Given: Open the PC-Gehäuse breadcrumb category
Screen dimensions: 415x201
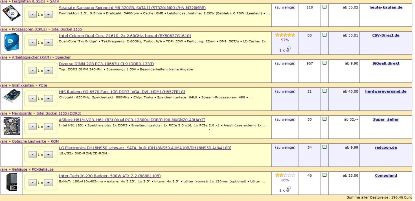Looking at the screenshot, I should tap(43, 169).
